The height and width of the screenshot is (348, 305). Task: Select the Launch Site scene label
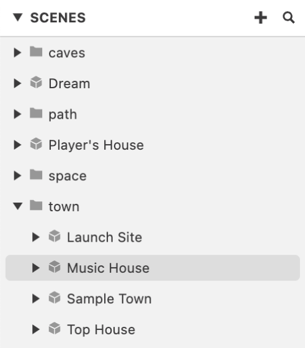[105, 237]
